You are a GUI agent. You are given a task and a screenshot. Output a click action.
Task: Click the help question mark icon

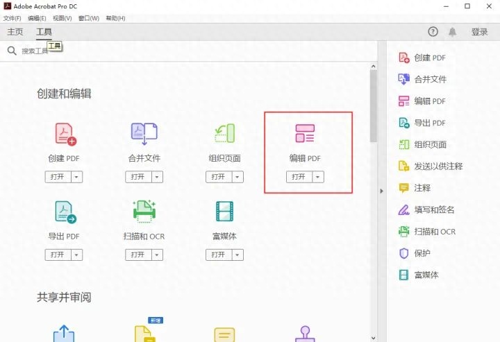tap(433, 31)
